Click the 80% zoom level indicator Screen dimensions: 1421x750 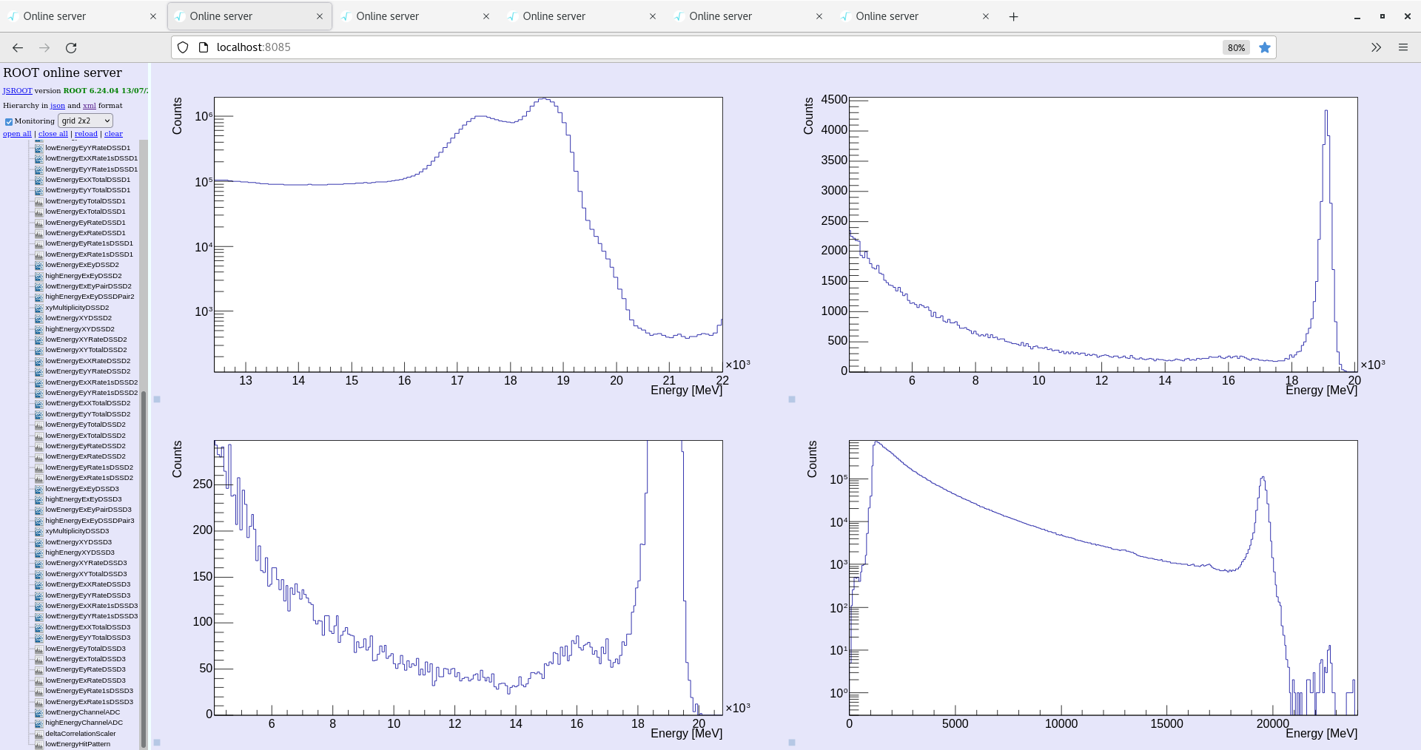[1236, 47]
